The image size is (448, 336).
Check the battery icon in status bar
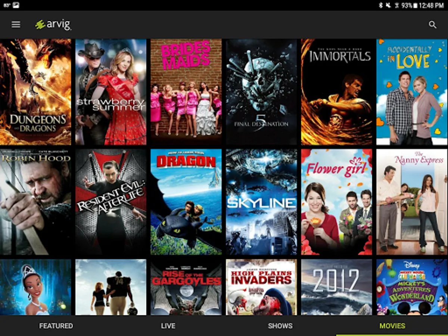point(416,5)
